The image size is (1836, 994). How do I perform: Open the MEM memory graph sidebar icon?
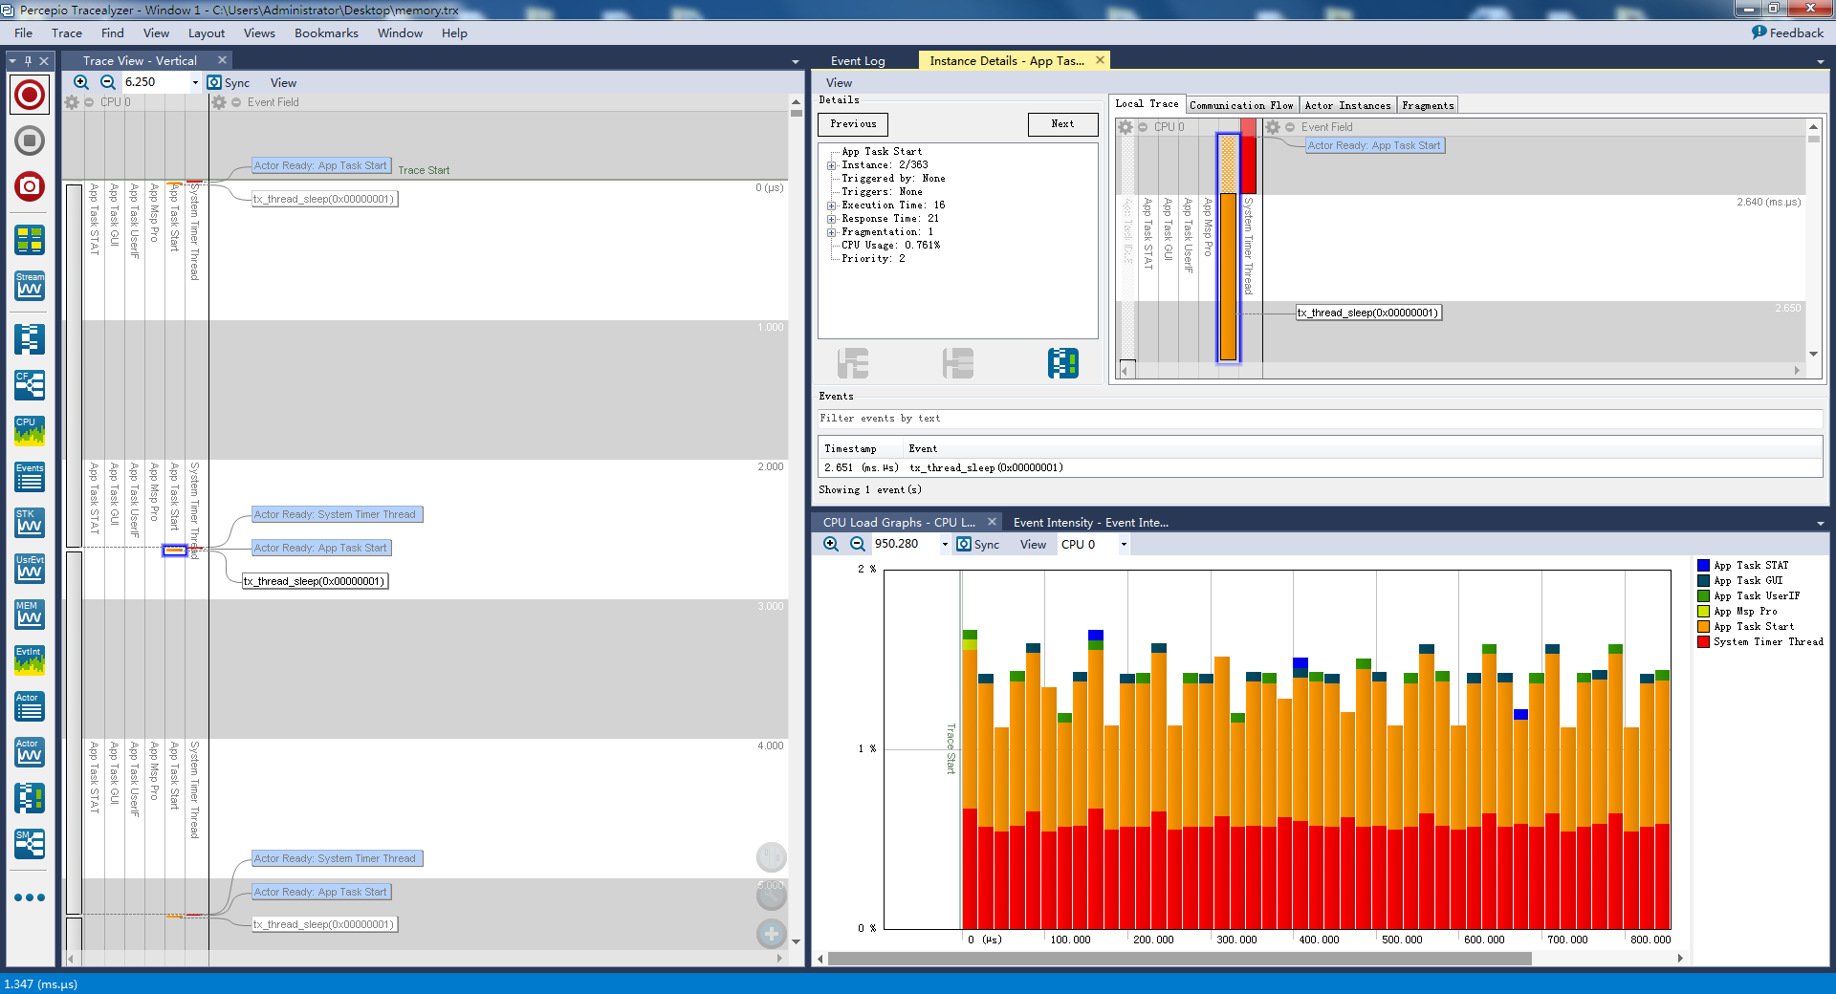[x=30, y=615]
